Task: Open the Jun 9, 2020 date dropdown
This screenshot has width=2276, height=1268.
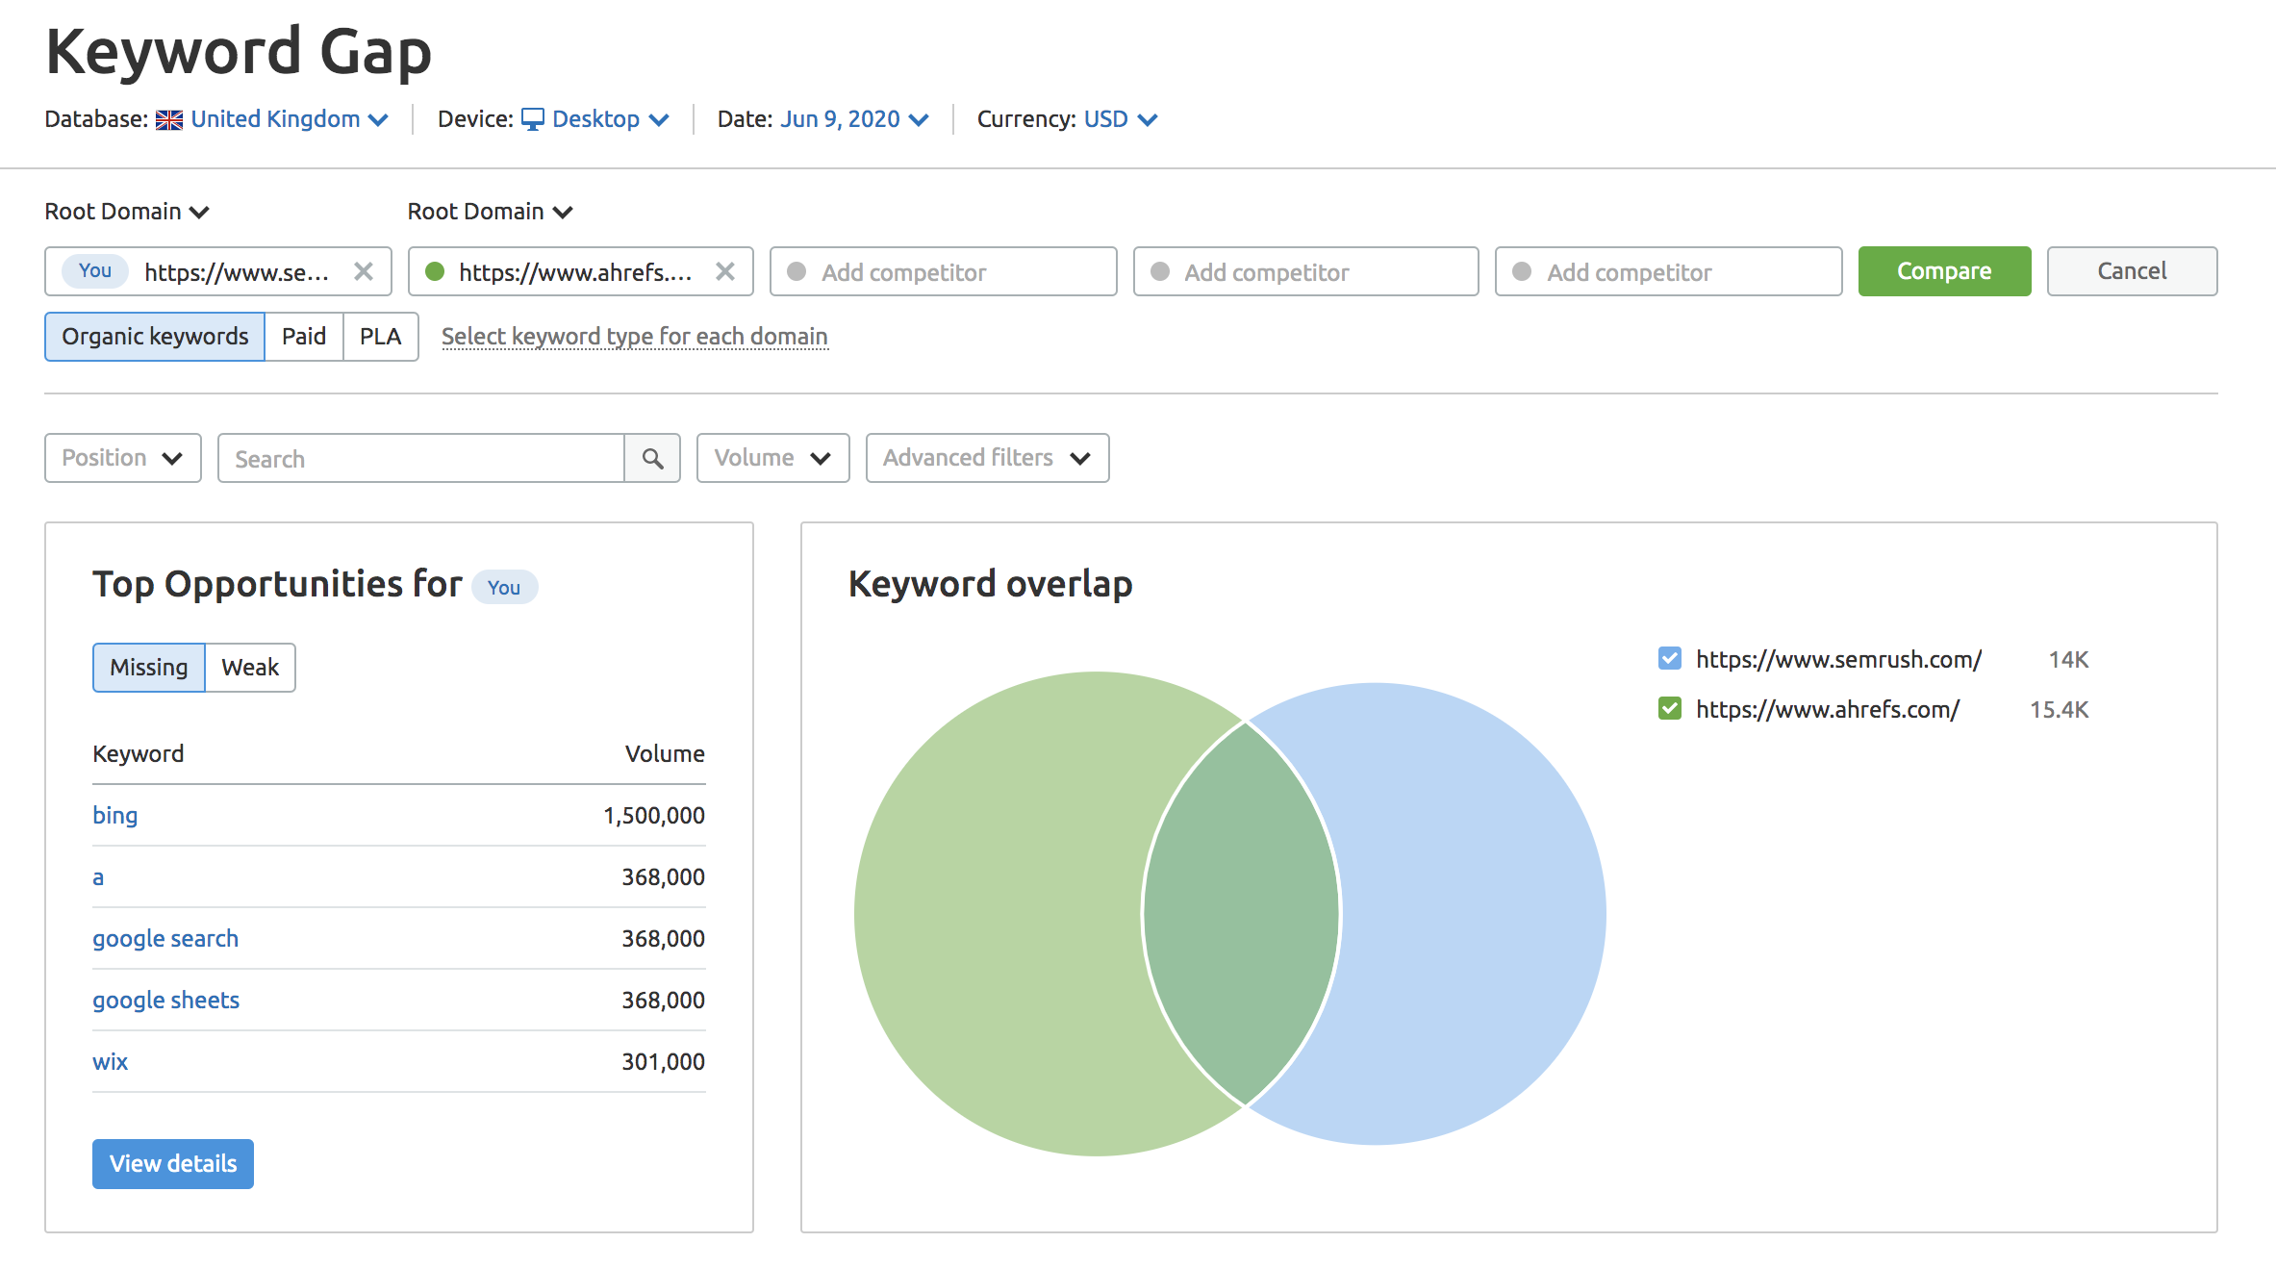Action: 854,119
